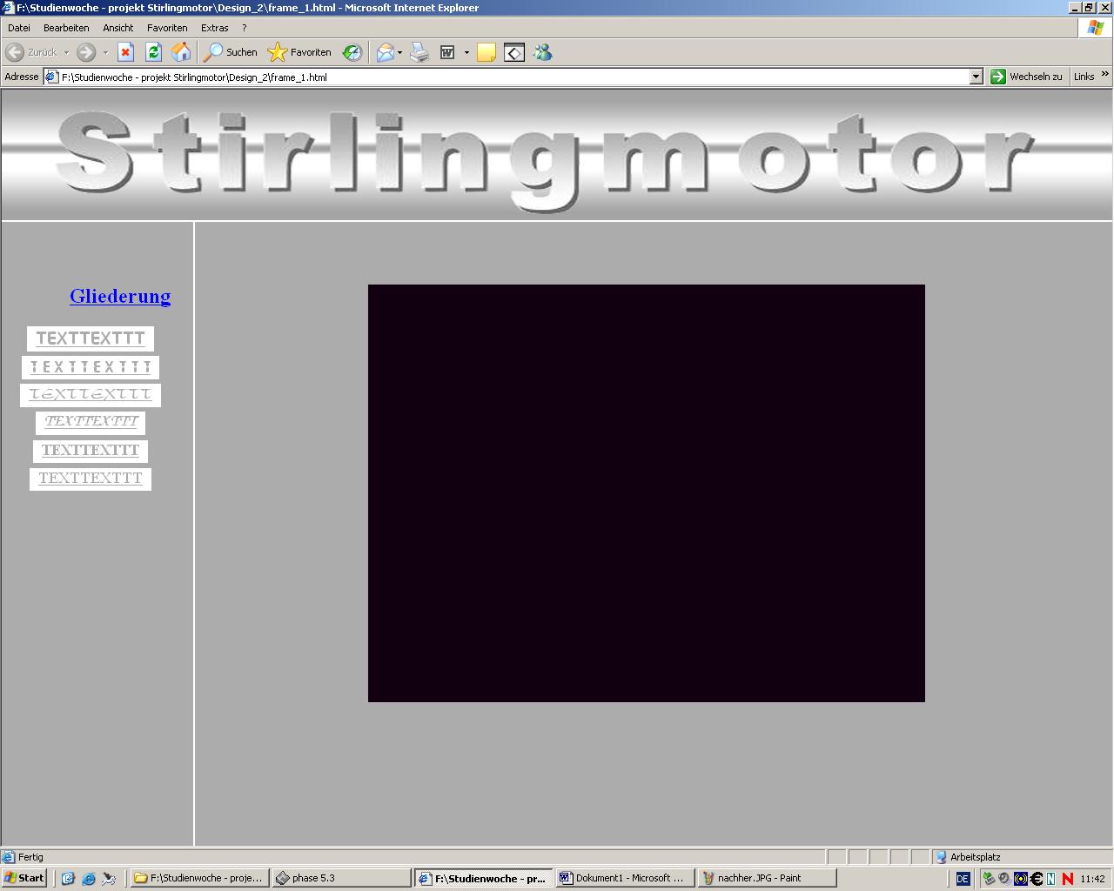Image resolution: width=1114 pixels, height=891 pixels.
Task: Open the Extras menu
Action: pos(214,28)
